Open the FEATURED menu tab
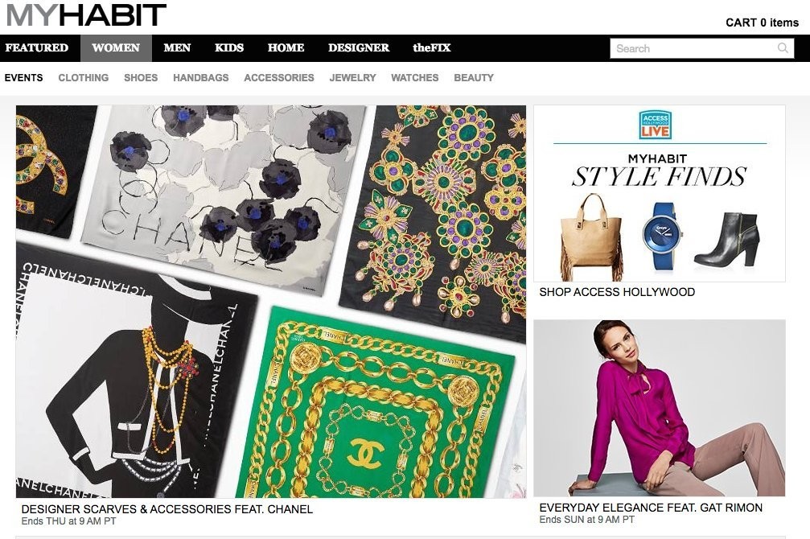 tap(37, 48)
